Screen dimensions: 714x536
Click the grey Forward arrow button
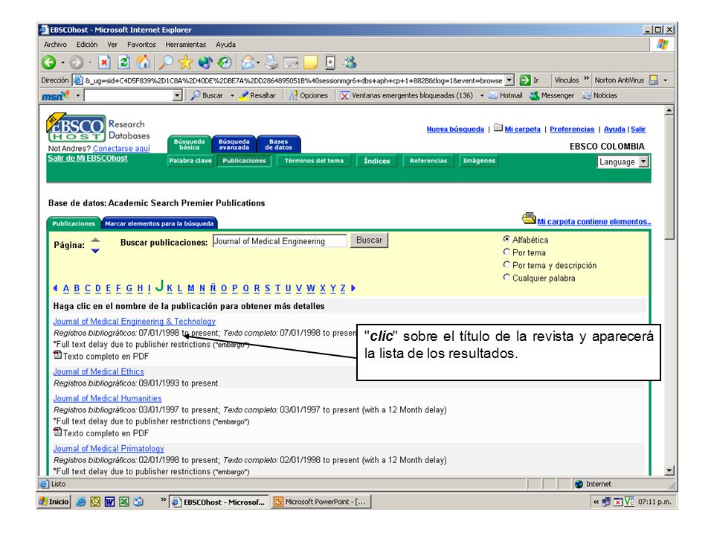pos(77,63)
